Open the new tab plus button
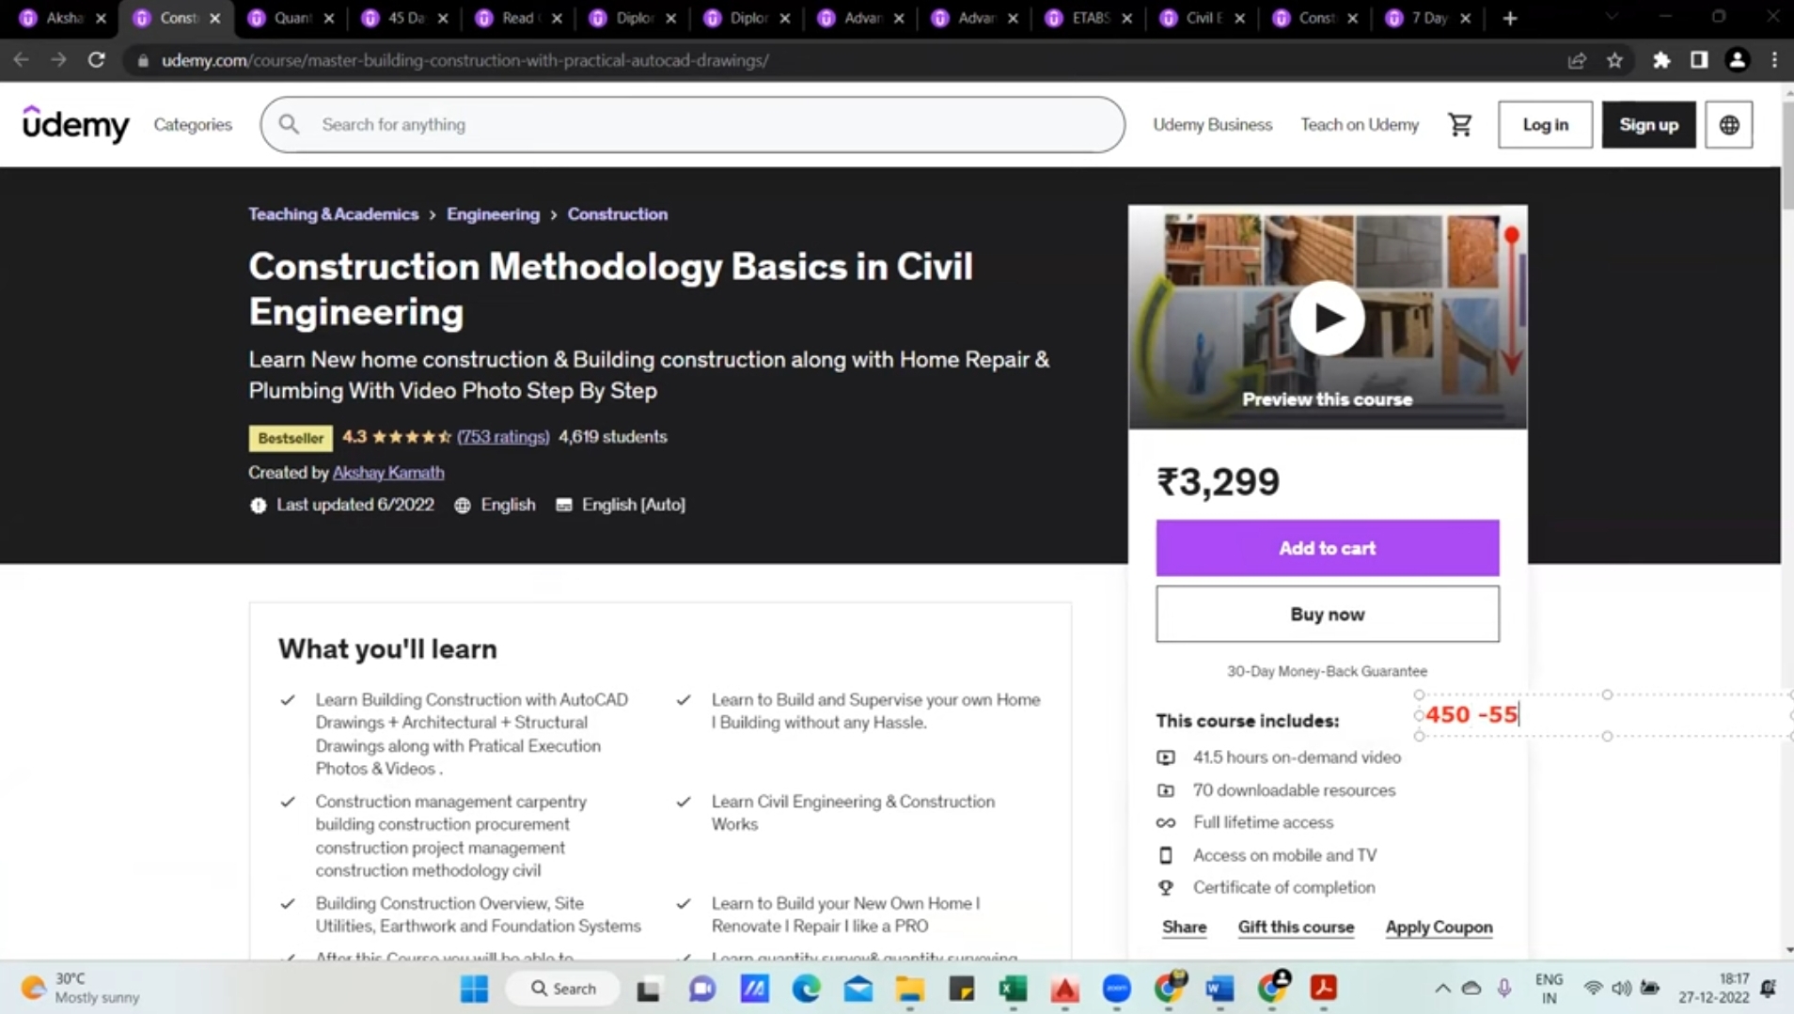1794x1014 pixels. click(x=1510, y=18)
